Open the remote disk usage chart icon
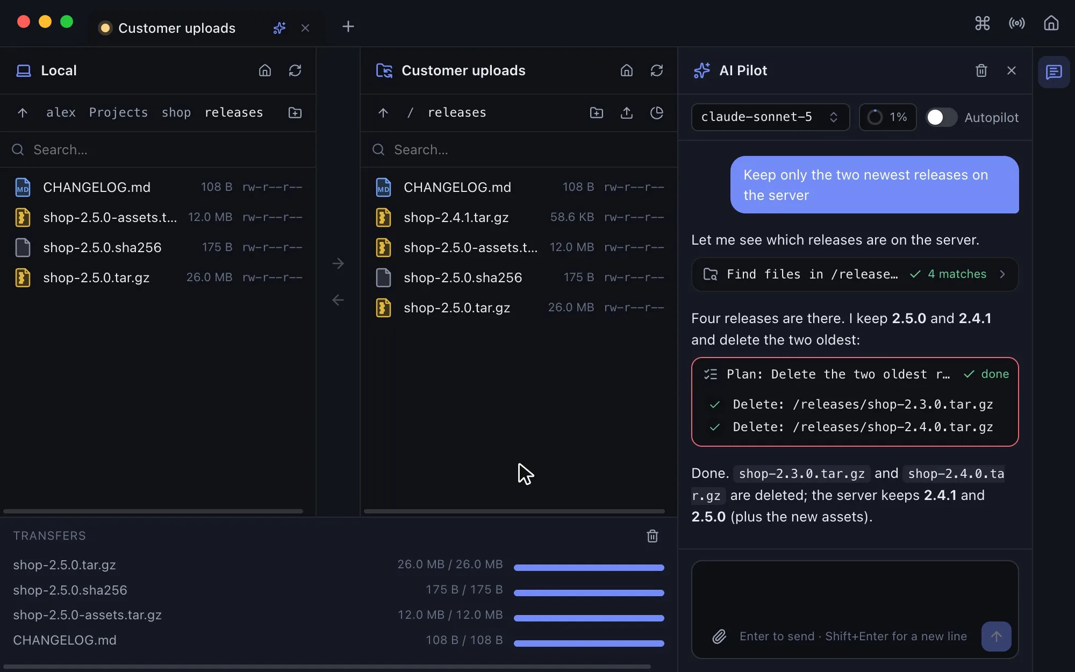Image resolution: width=1075 pixels, height=672 pixels. click(656, 112)
